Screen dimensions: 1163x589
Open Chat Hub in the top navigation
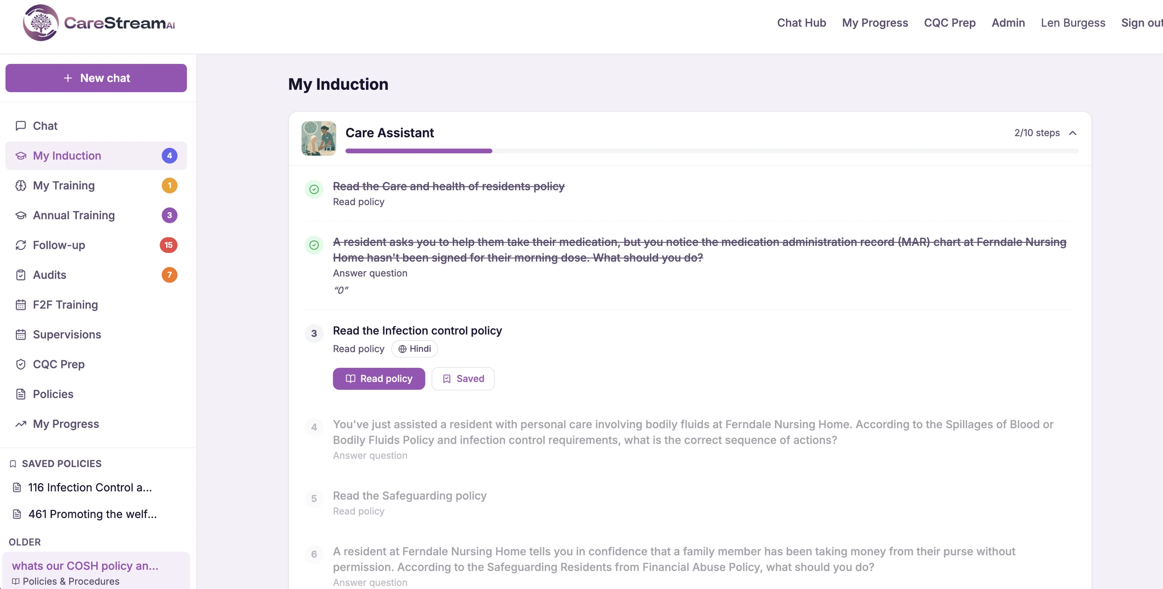(x=801, y=22)
